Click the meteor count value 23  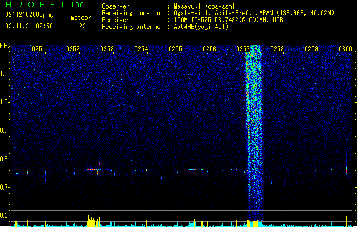click(83, 26)
